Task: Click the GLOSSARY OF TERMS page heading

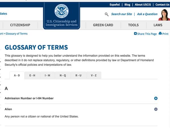Action: coord(36,47)
